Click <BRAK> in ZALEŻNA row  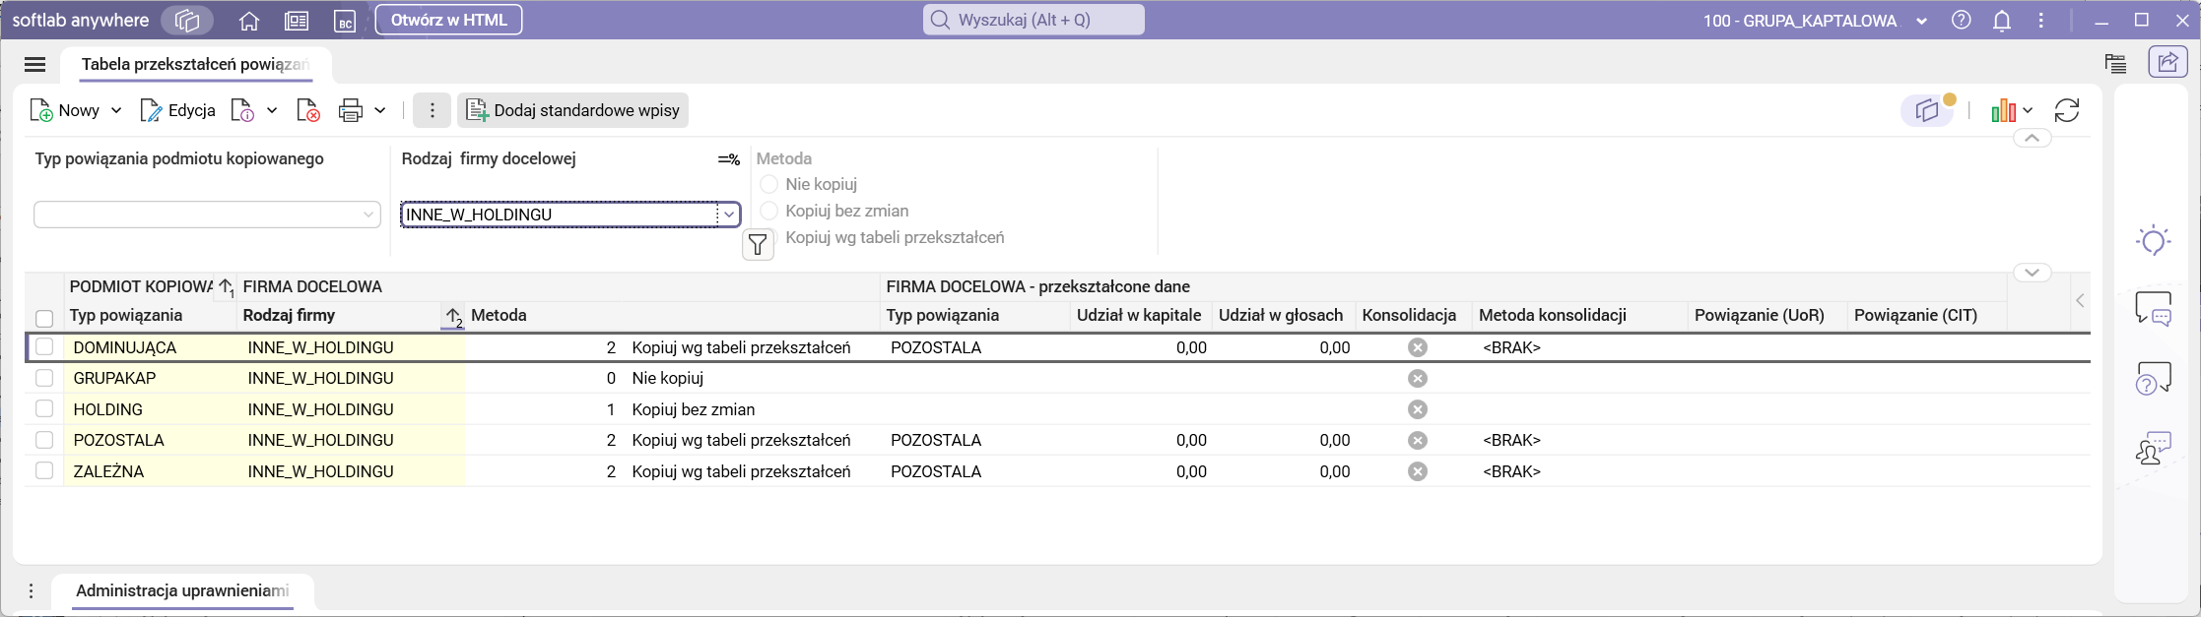pyautogui.click(x=1511, y=471)
